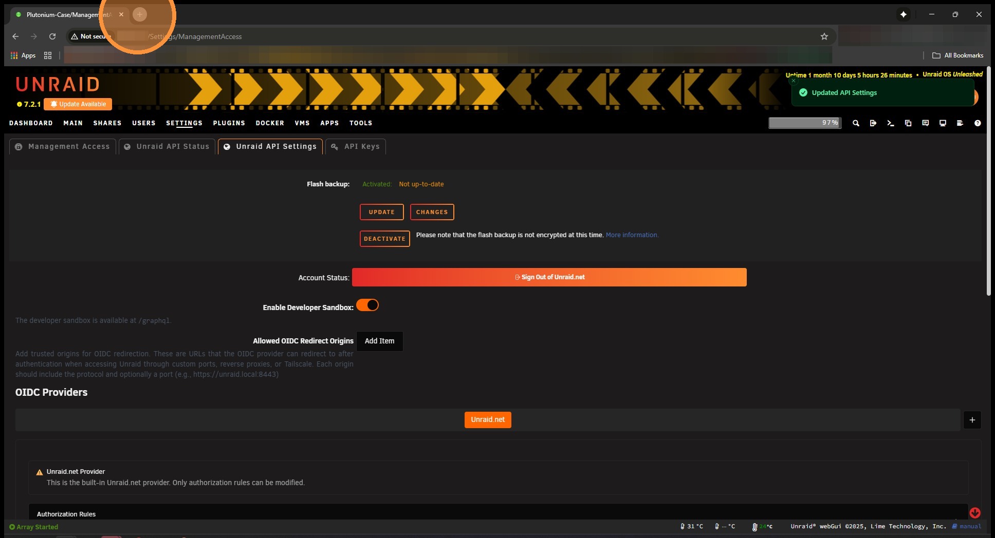Viewport: 995px width, 538px height.
Task: Click the 7.2.1 version number
Action: click(32, 104)
